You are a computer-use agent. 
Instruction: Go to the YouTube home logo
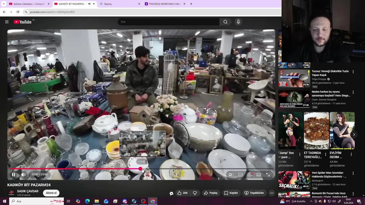(x=23, y=22)
